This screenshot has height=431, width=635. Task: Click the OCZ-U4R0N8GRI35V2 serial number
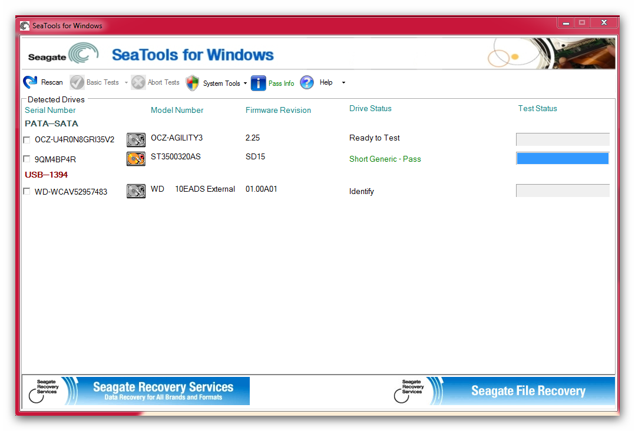pos(74,140)
